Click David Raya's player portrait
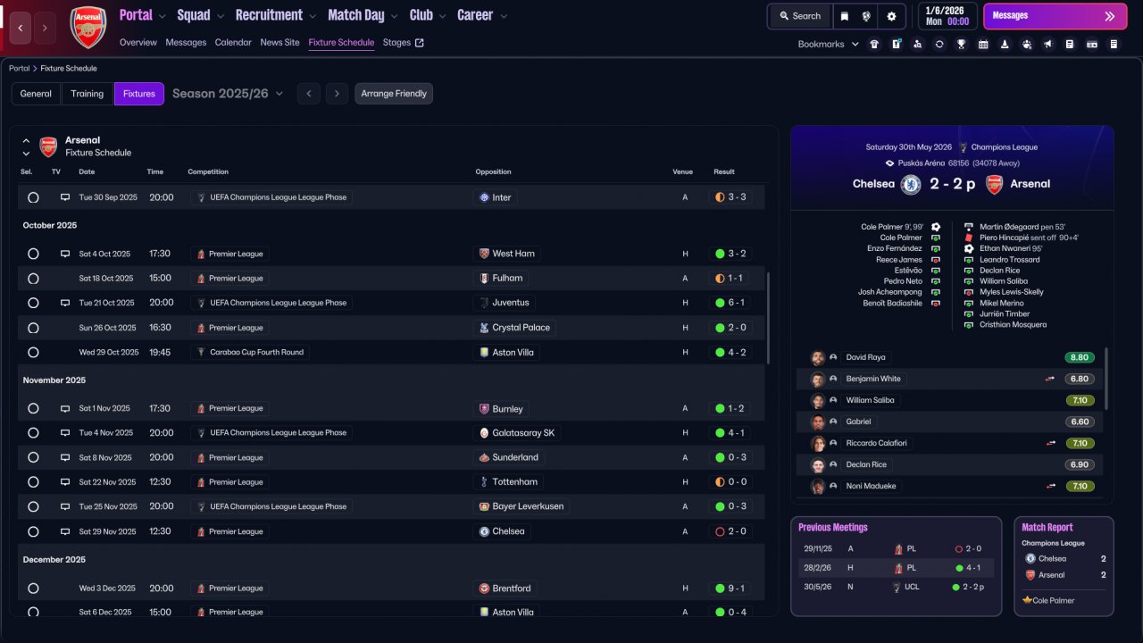Image resolution: width=1143 pixels, height=643 pixels. pyautogui.click(x=817, y=357)
